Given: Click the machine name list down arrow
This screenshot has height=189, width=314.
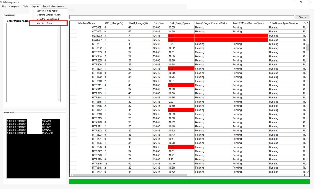Looking at the screenshot, I should pos(59,100).
